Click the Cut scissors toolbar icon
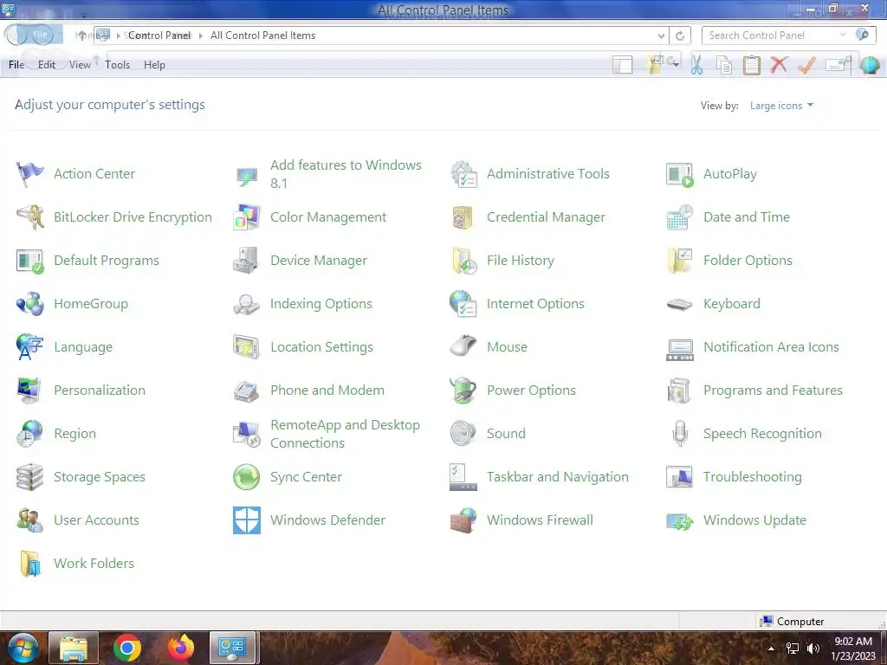 [696, 64]
